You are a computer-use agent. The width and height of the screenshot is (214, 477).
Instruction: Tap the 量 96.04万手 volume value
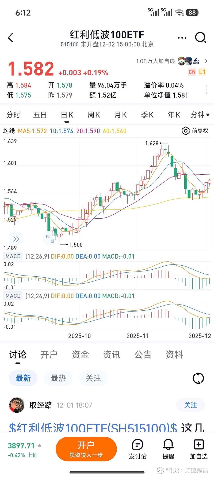(108, 85)
